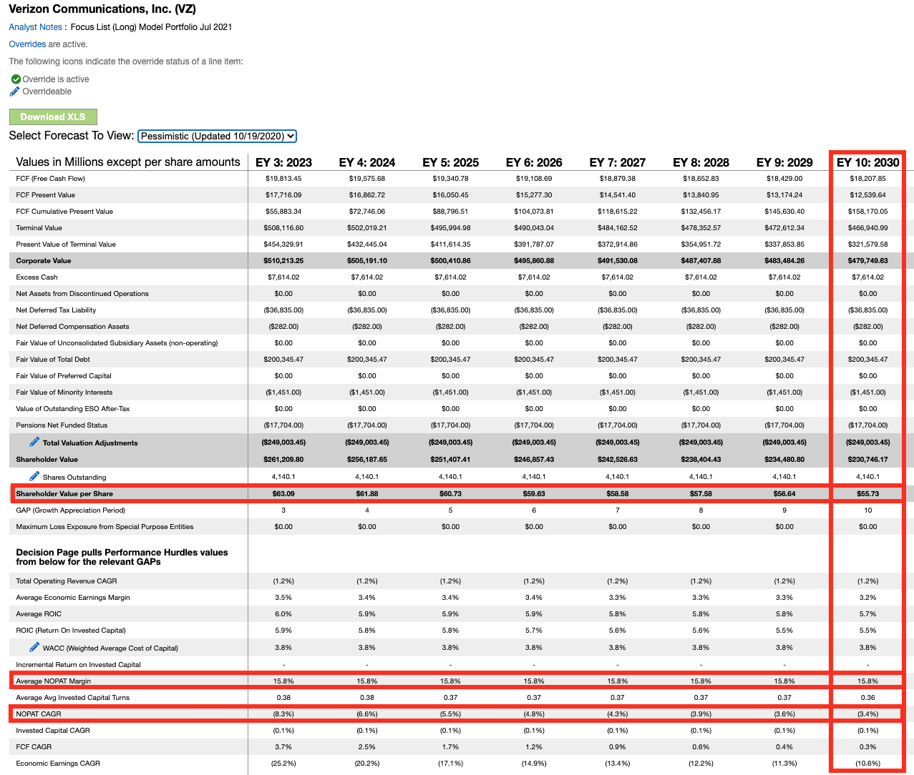The width and height of the screenshot is (914, 775).
Task: Click the Verizon Communications, Inc. (VZ) title
Action: coord(102,9)
